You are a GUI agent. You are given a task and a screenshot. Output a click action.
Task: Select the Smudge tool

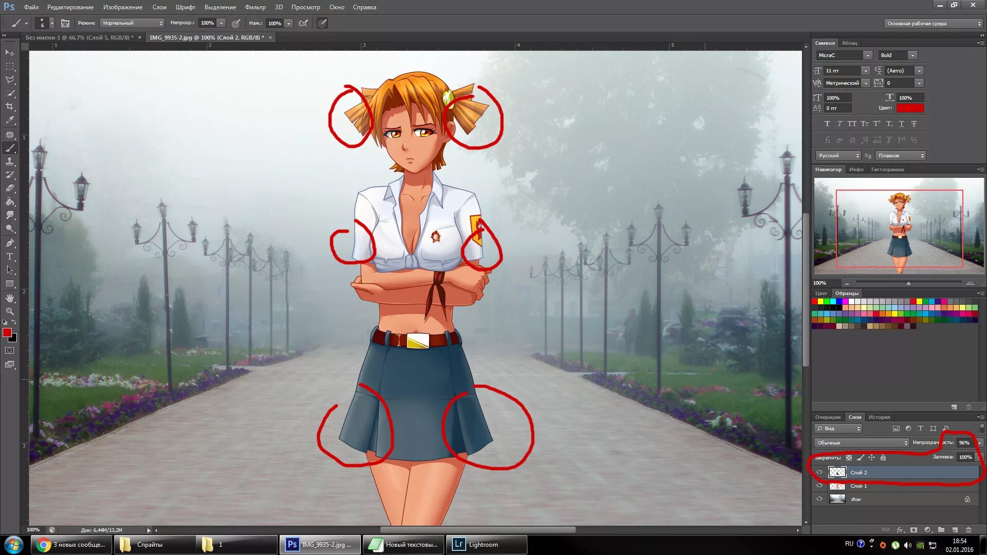point(10,215)
